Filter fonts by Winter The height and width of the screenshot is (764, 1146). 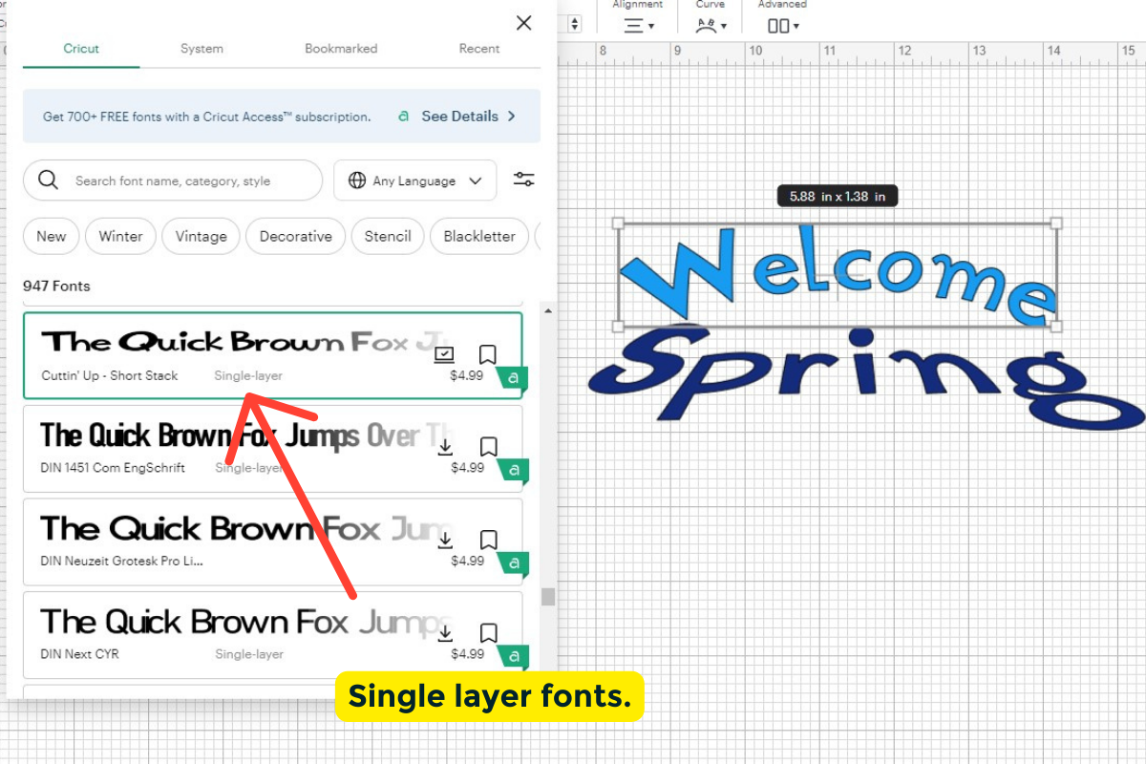coord(120,237)
